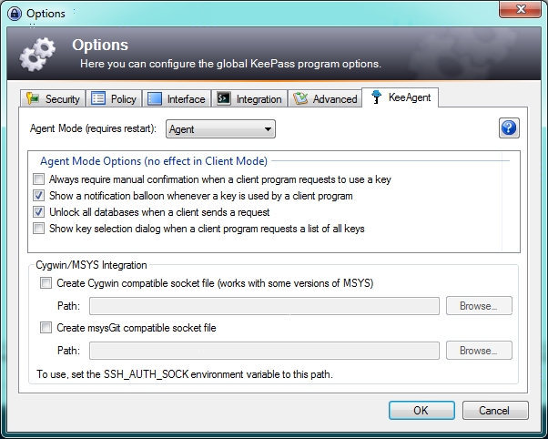This screenshot has height=439, width=548.
Task: Enable always require manual confirmation checkbox
Action: coord(39,179)
